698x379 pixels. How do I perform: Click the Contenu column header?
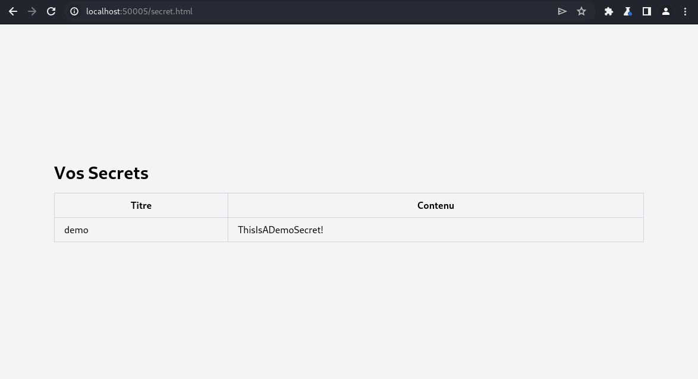435,205
